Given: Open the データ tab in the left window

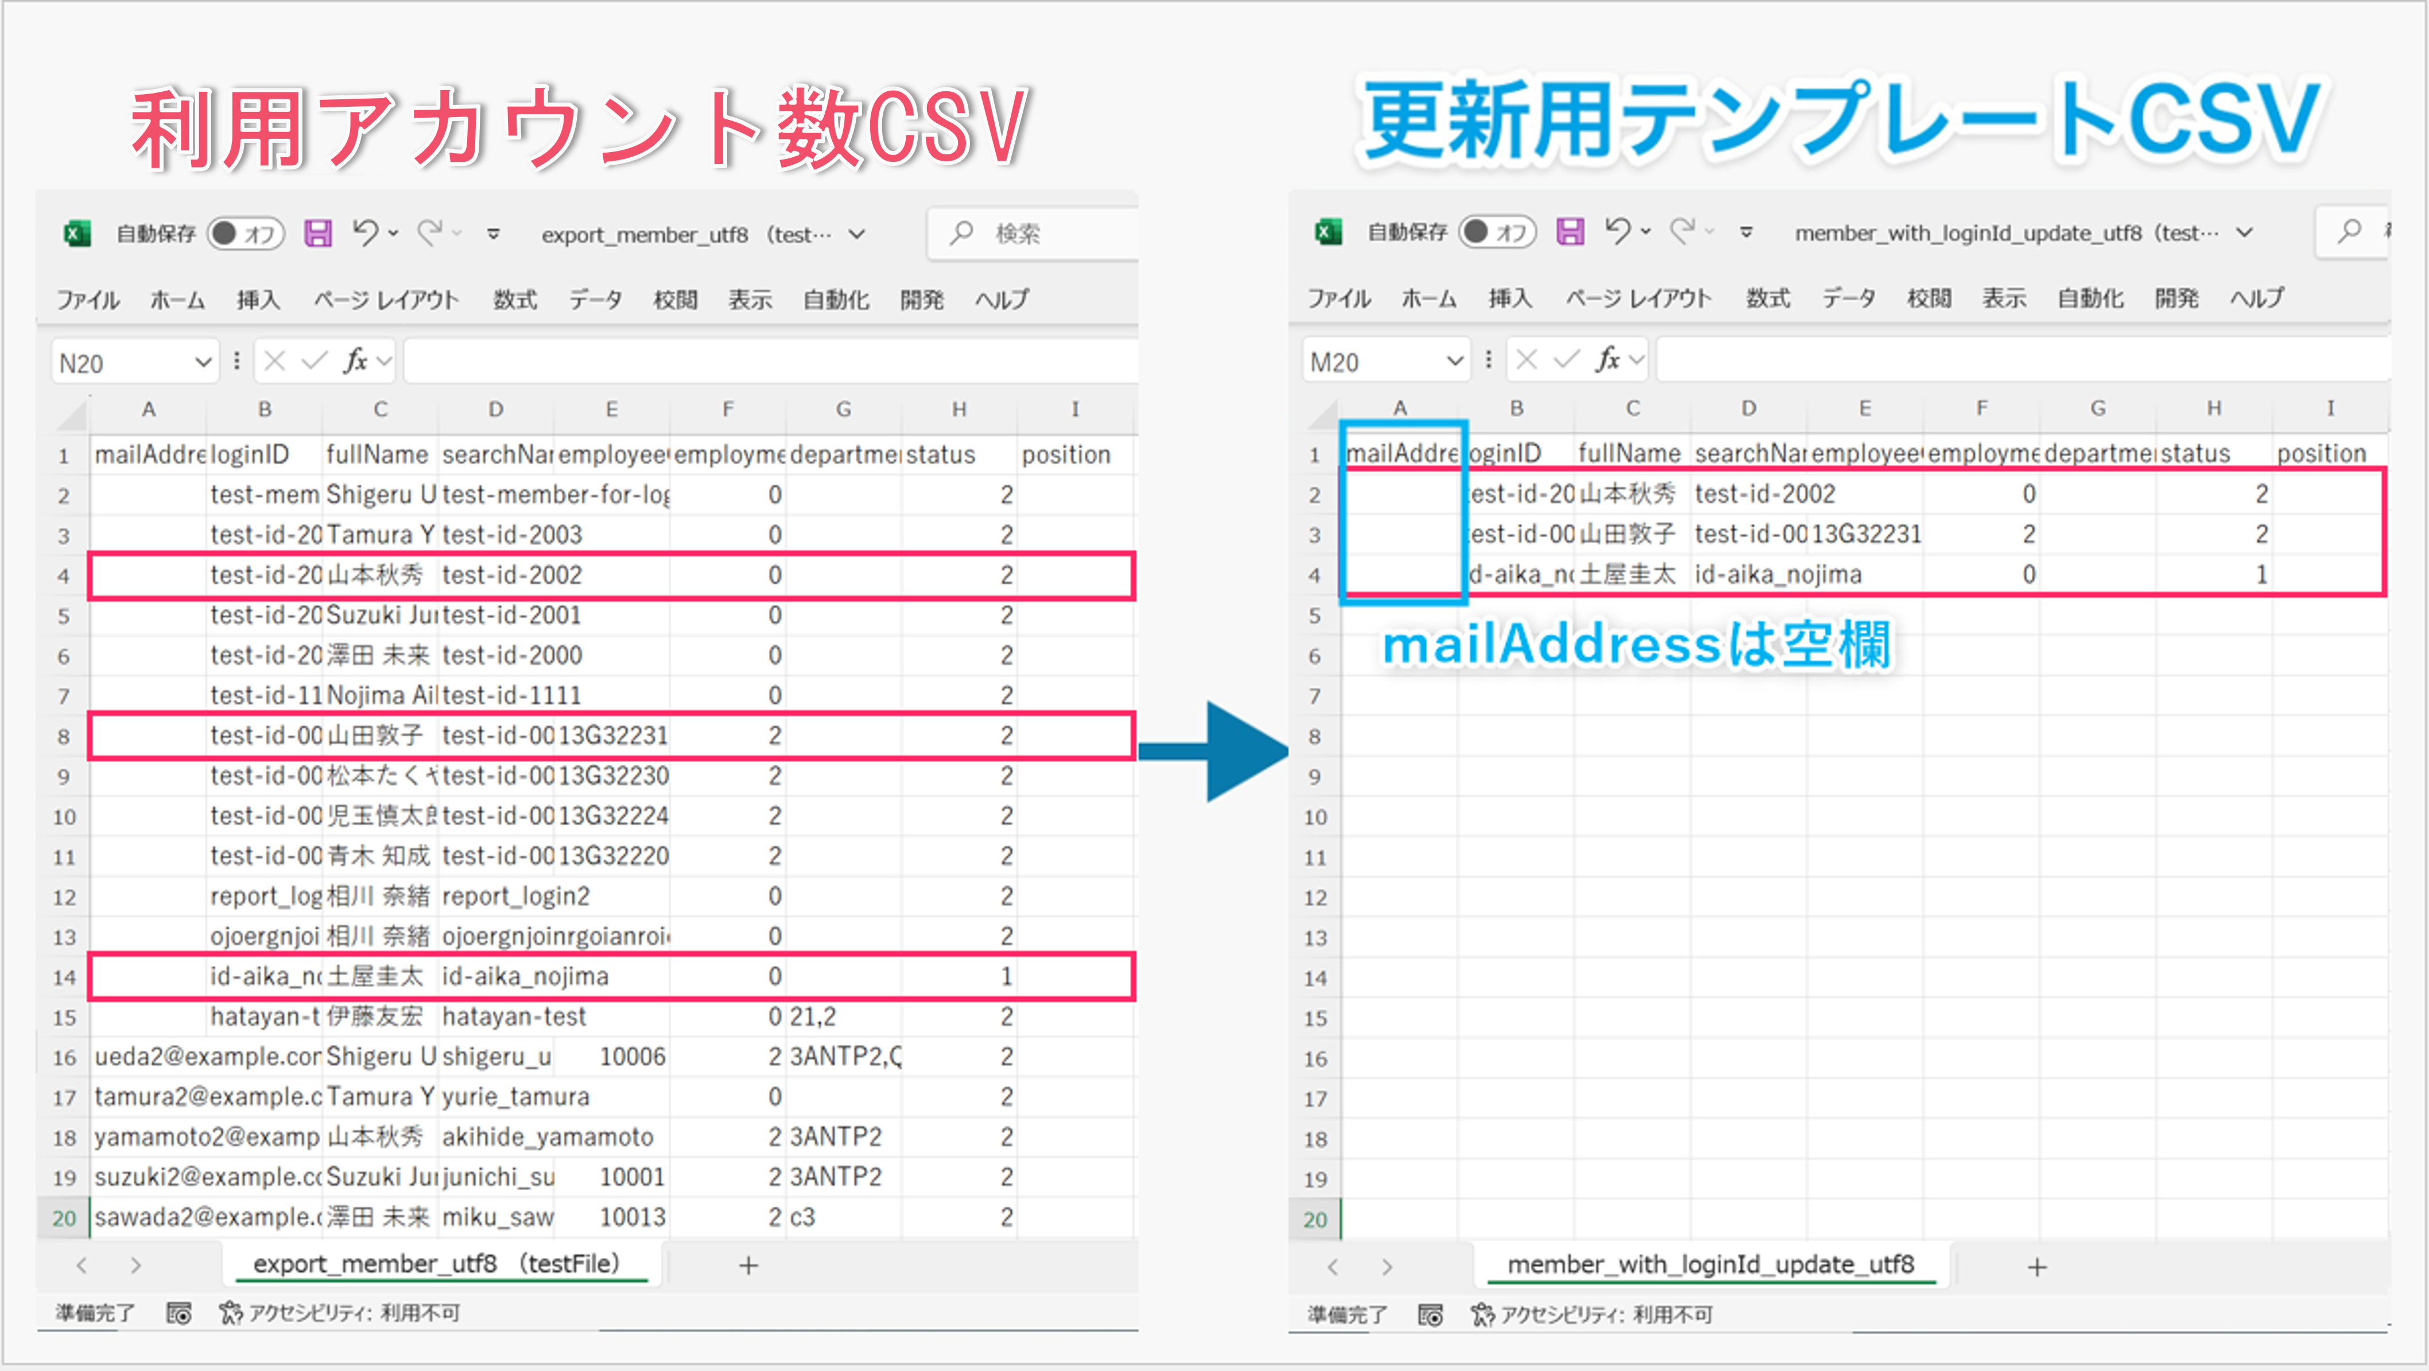Looking at the screenshot, I should (x=595, y=300).
